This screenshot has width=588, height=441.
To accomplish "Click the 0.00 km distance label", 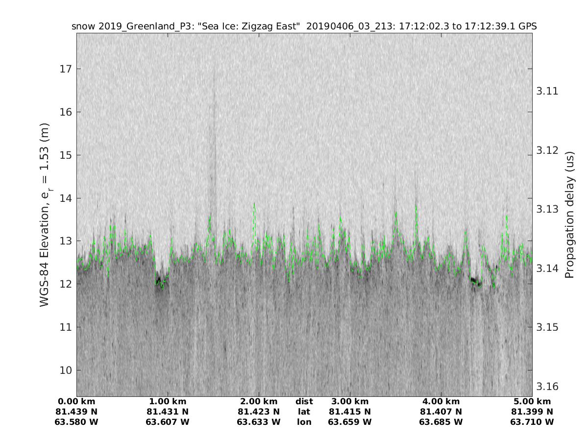I will (77, 402).
